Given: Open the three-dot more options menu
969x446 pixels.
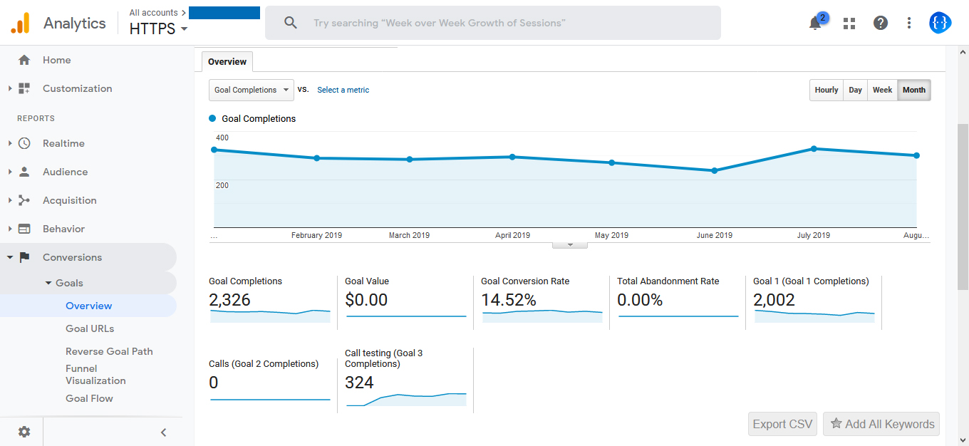Looking at the screenshot, I should pos(908,23).
